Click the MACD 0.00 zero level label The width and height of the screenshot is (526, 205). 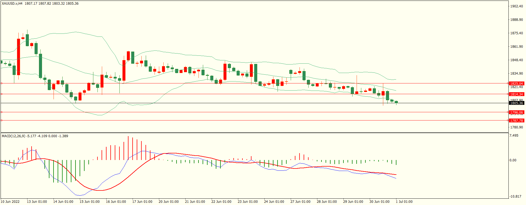(x=513, y=160)
